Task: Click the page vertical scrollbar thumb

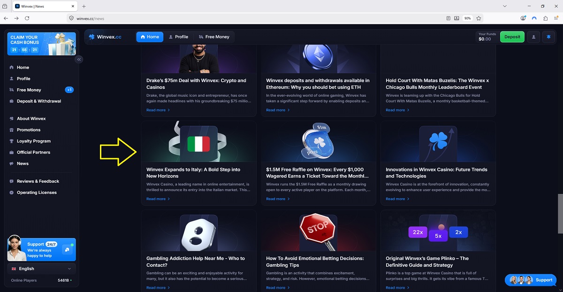Action: [560, 213]
